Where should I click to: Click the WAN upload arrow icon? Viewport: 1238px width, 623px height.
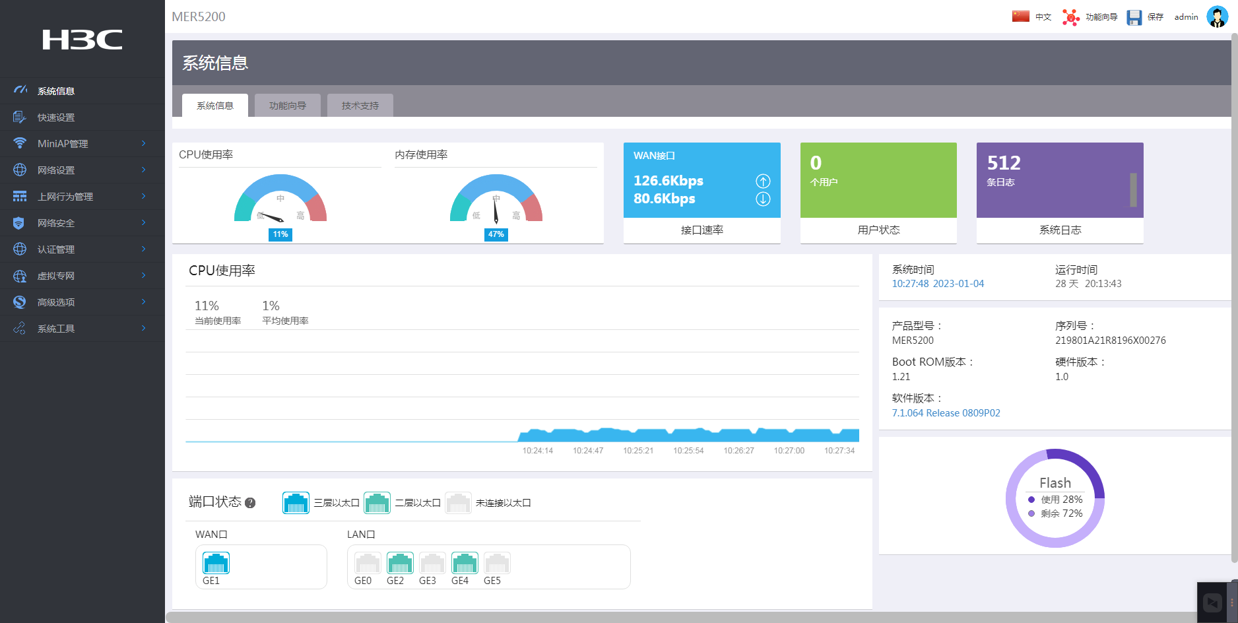coord(763,181)
